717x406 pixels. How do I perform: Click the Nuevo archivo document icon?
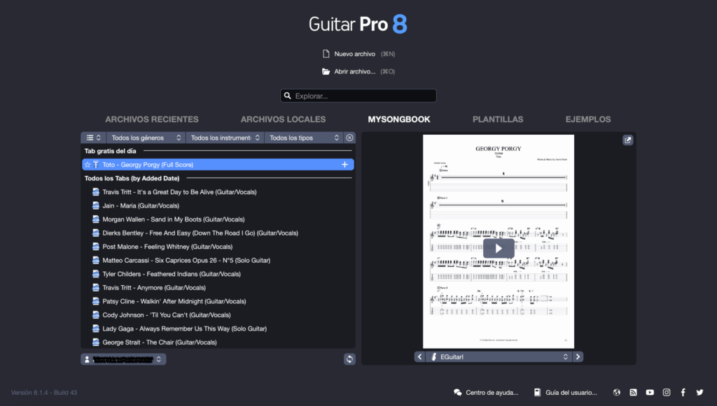tap(326, 54)
